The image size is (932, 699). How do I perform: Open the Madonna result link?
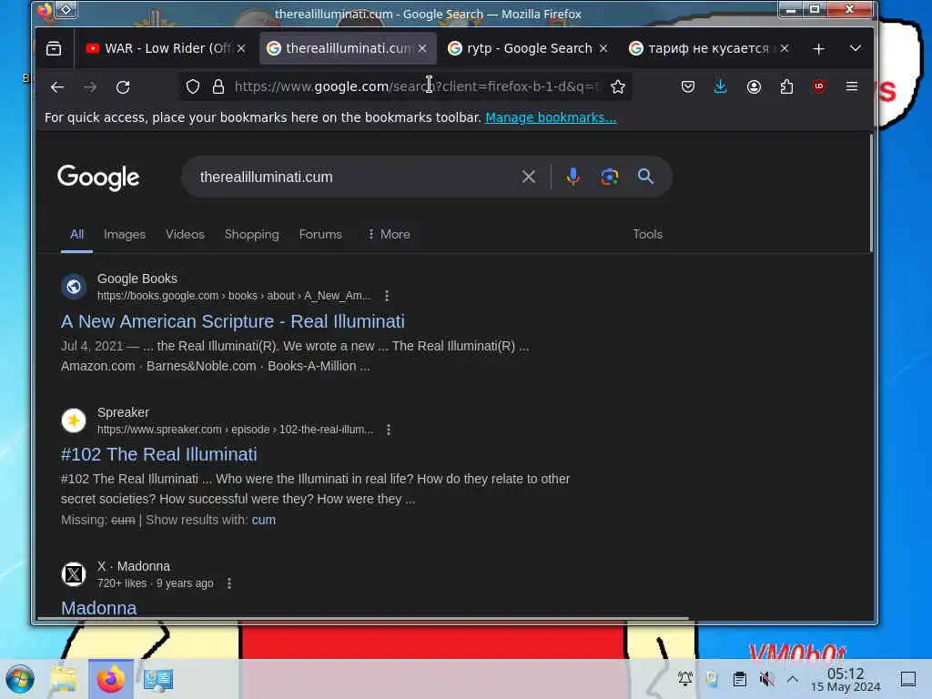click(98, 608)
